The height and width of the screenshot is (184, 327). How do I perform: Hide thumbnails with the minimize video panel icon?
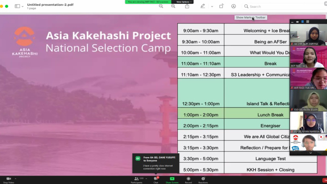click(x=292, y=22)
